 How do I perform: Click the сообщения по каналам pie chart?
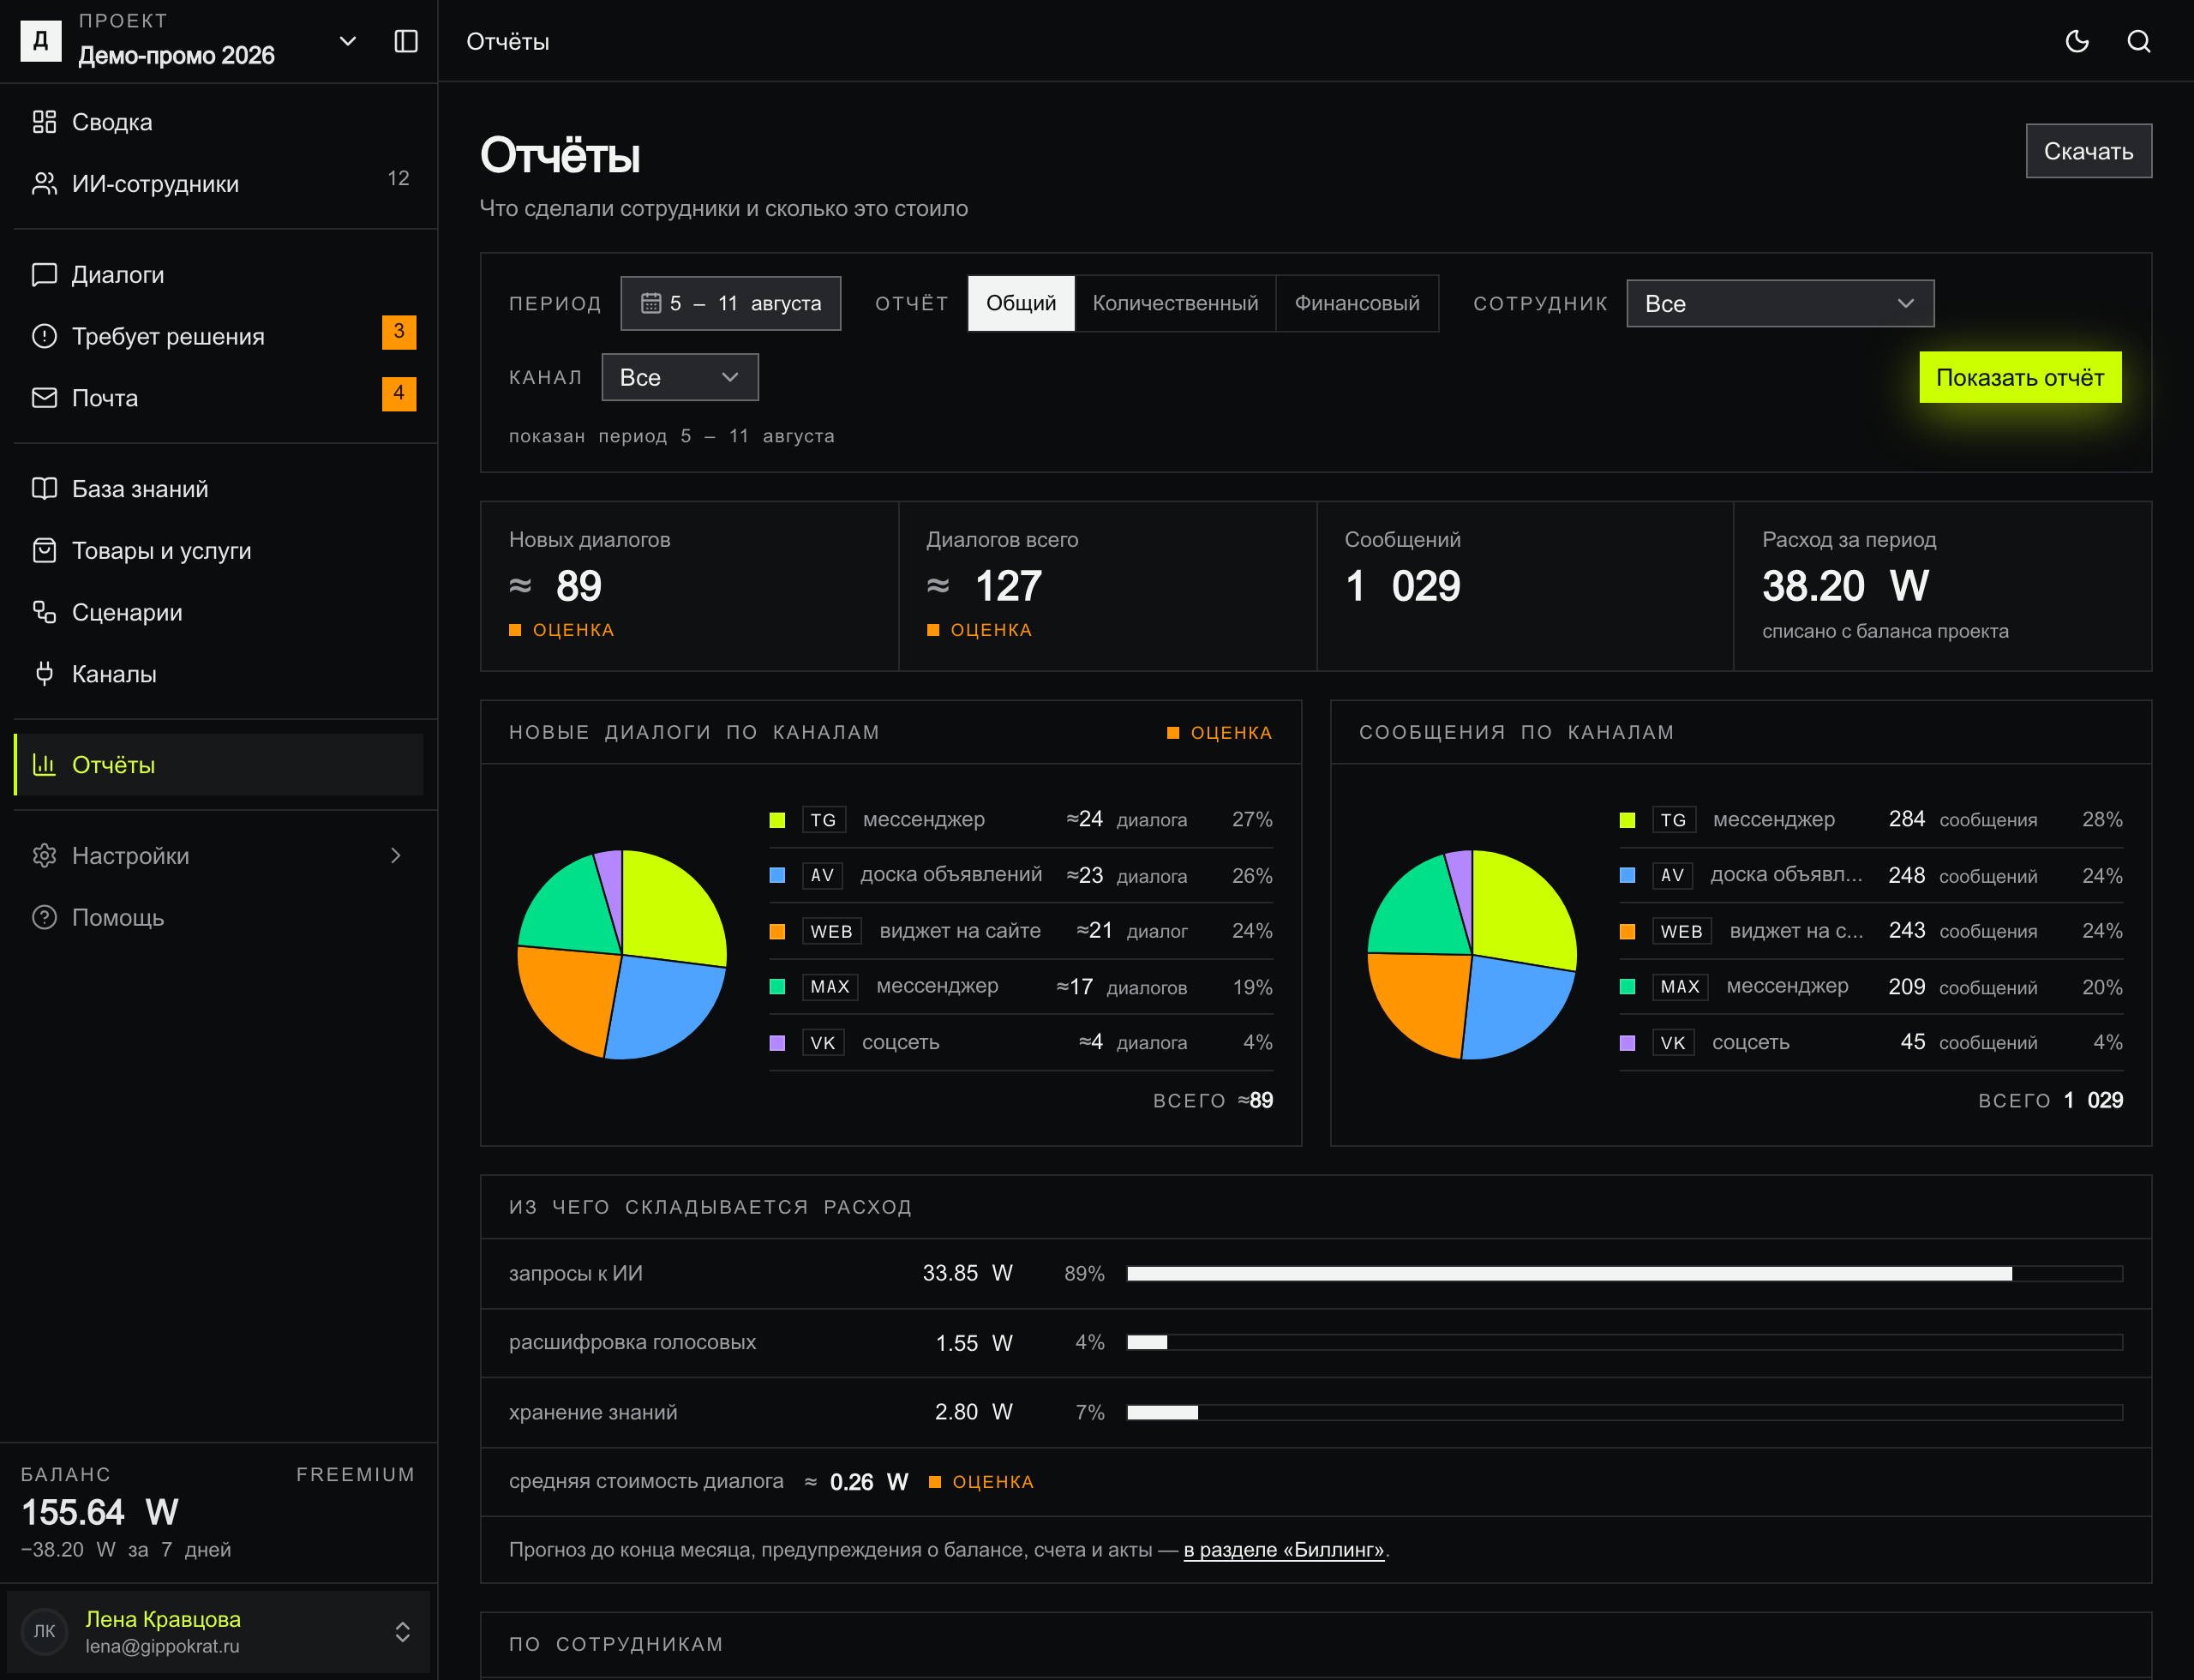pos(1472,954)
